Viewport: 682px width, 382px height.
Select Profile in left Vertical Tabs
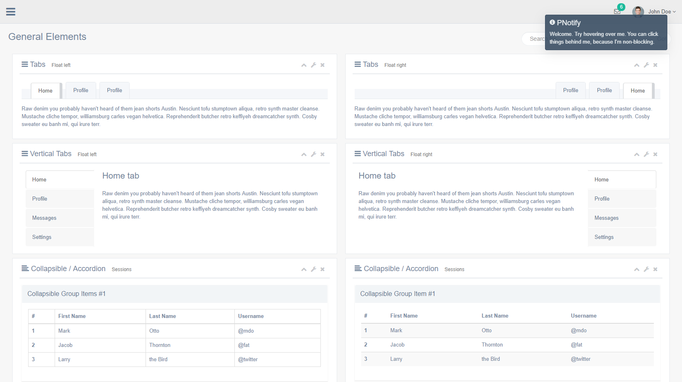pos(60,199)
